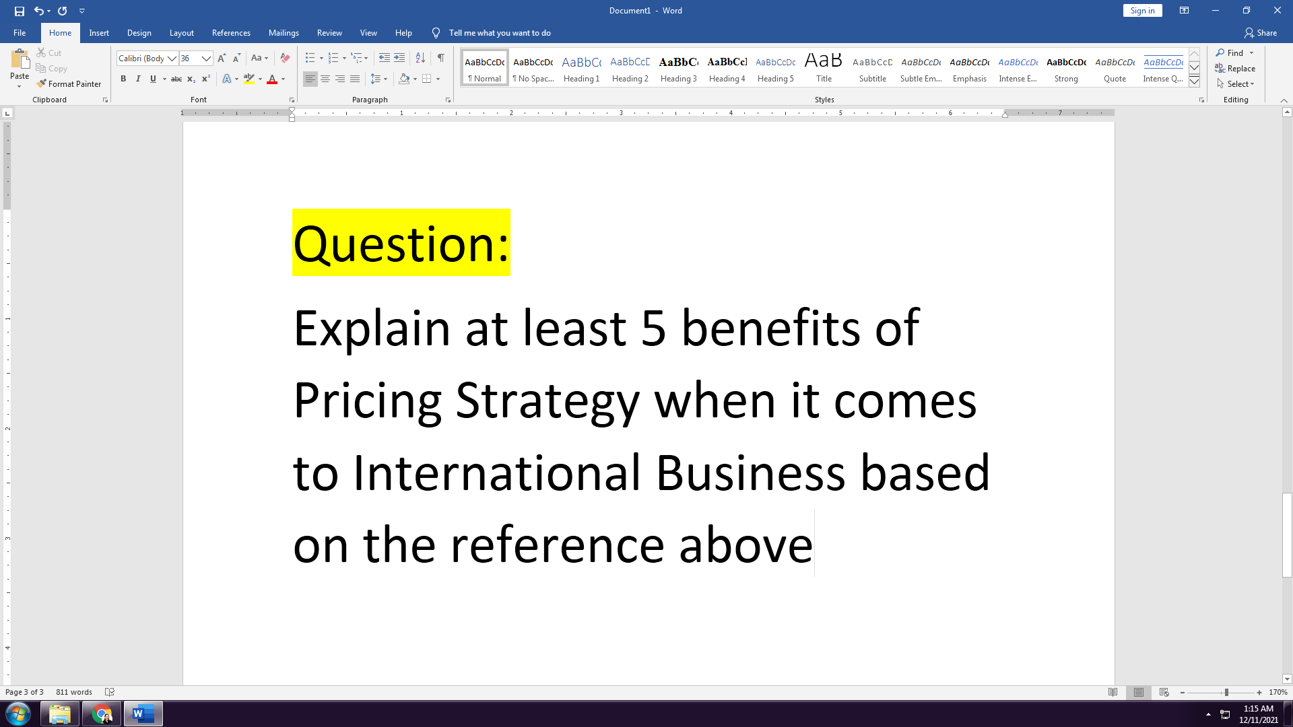Open the numbering list dropdown
The height and width of the screenshot is (727, 1293).
click(x=344, y=58)
